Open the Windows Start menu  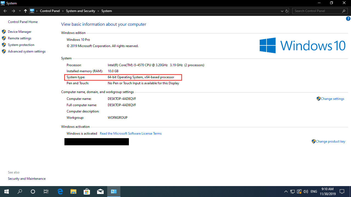point(7,192)
